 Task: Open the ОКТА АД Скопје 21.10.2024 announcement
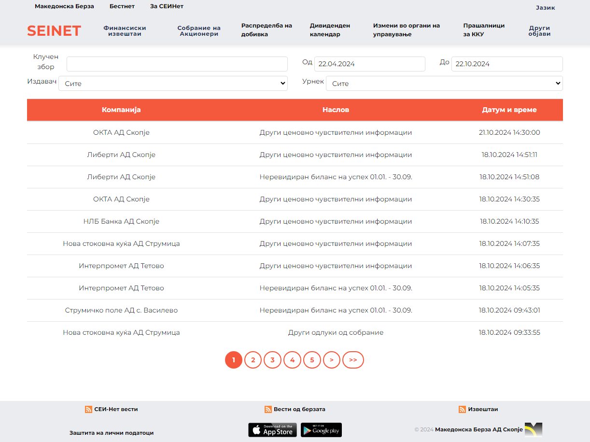(x=336, y=132)
